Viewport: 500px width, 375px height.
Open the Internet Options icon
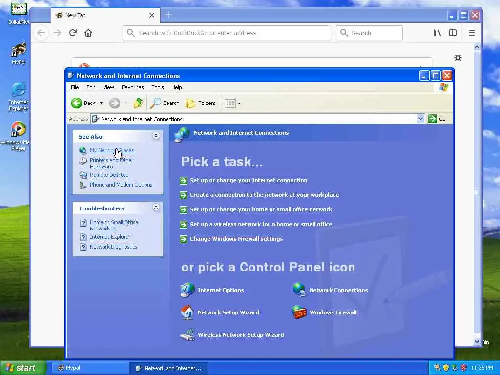click(187, 290)
